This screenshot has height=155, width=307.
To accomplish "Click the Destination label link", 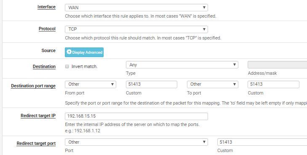I will coord(44,66).
